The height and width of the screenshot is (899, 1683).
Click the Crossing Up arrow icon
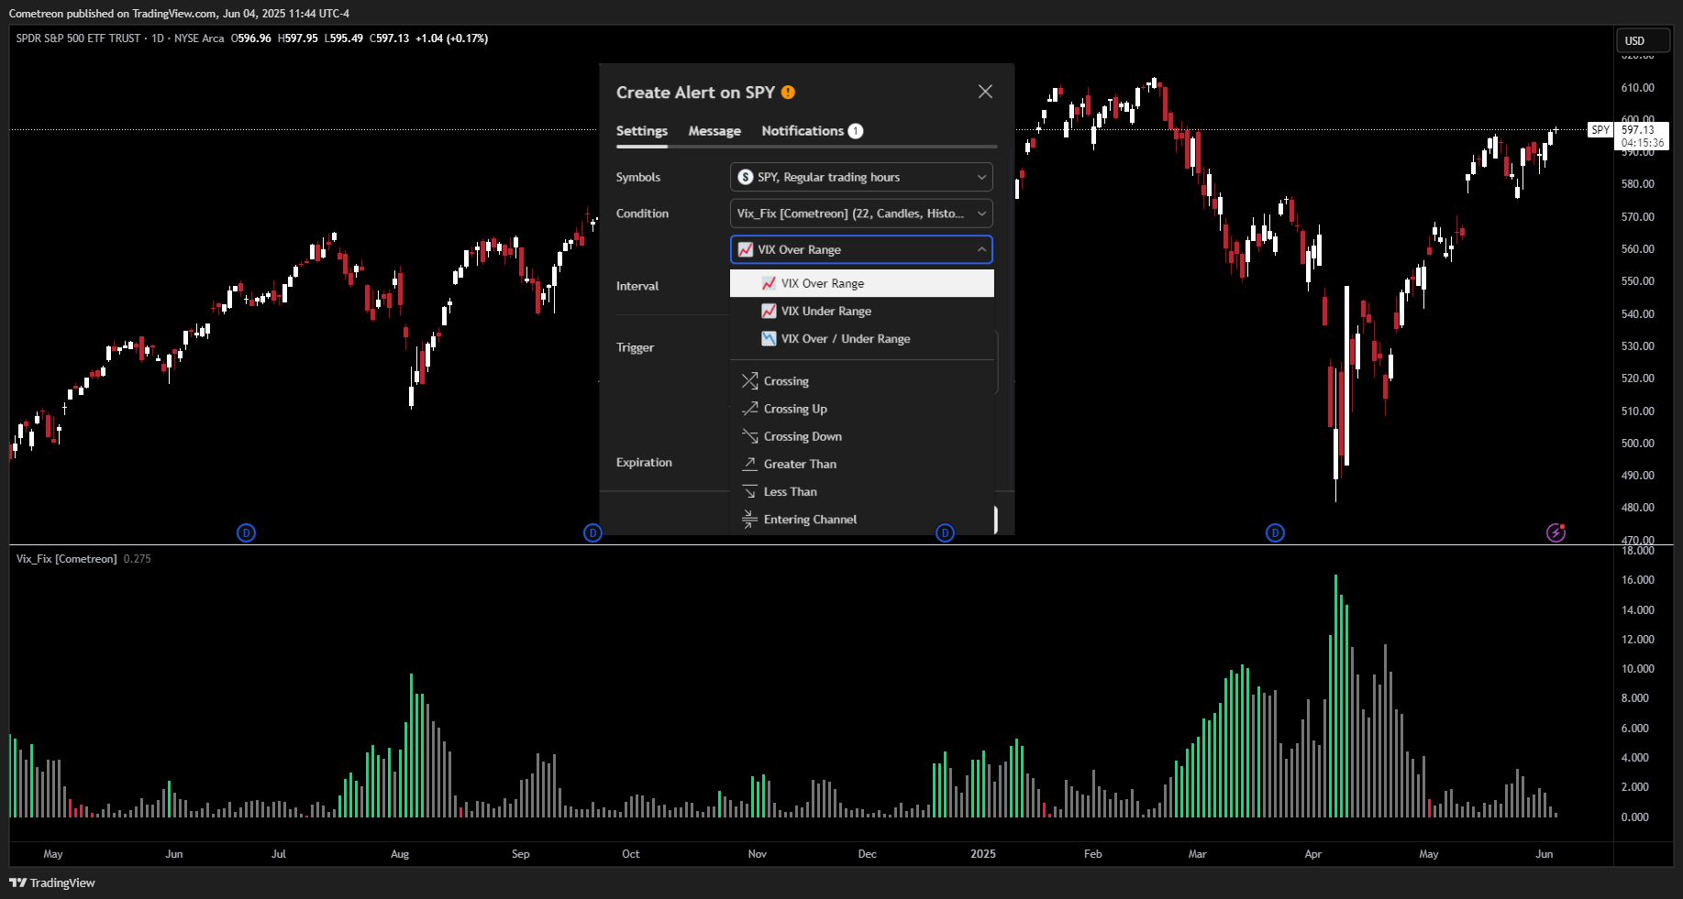click(749, 409)
